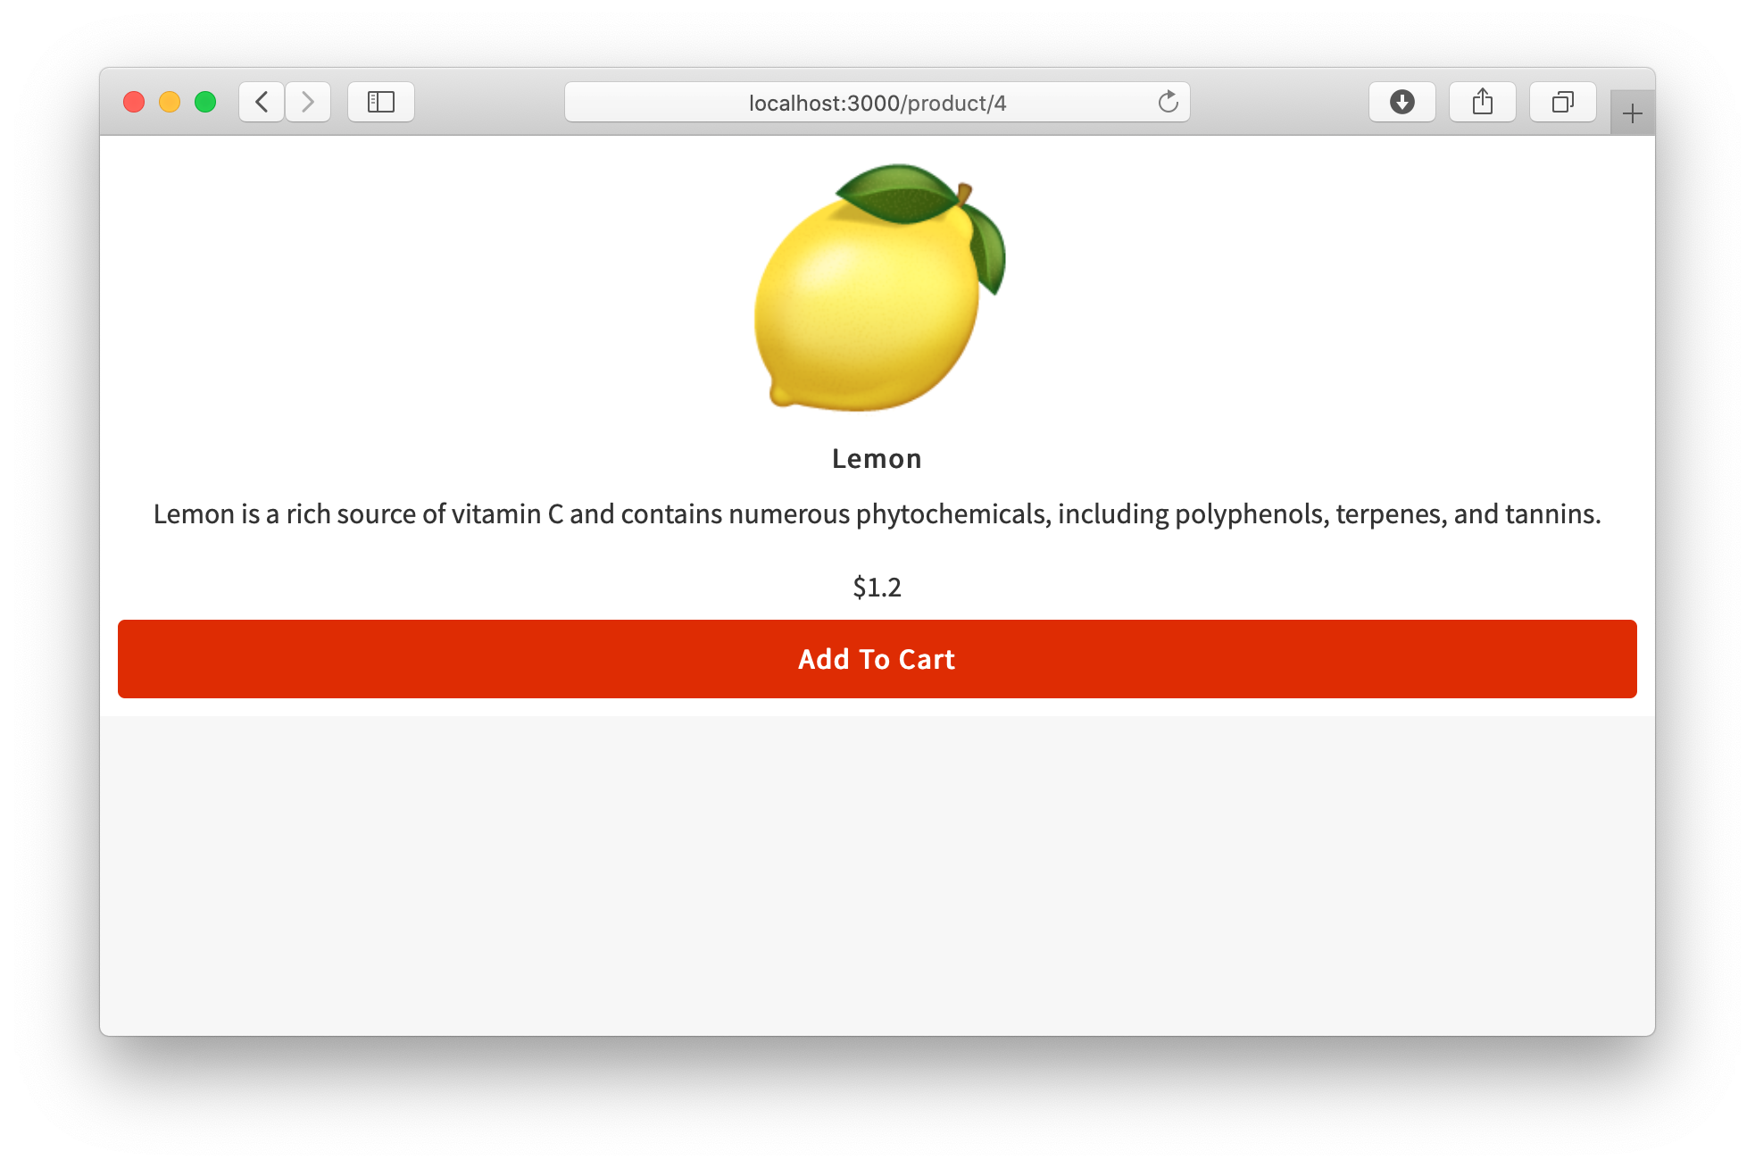The width and height of the screenshot is (1755, 1168).
Task: Show the tab overview
Action: pyautogui.click(x=1563, y=102)
